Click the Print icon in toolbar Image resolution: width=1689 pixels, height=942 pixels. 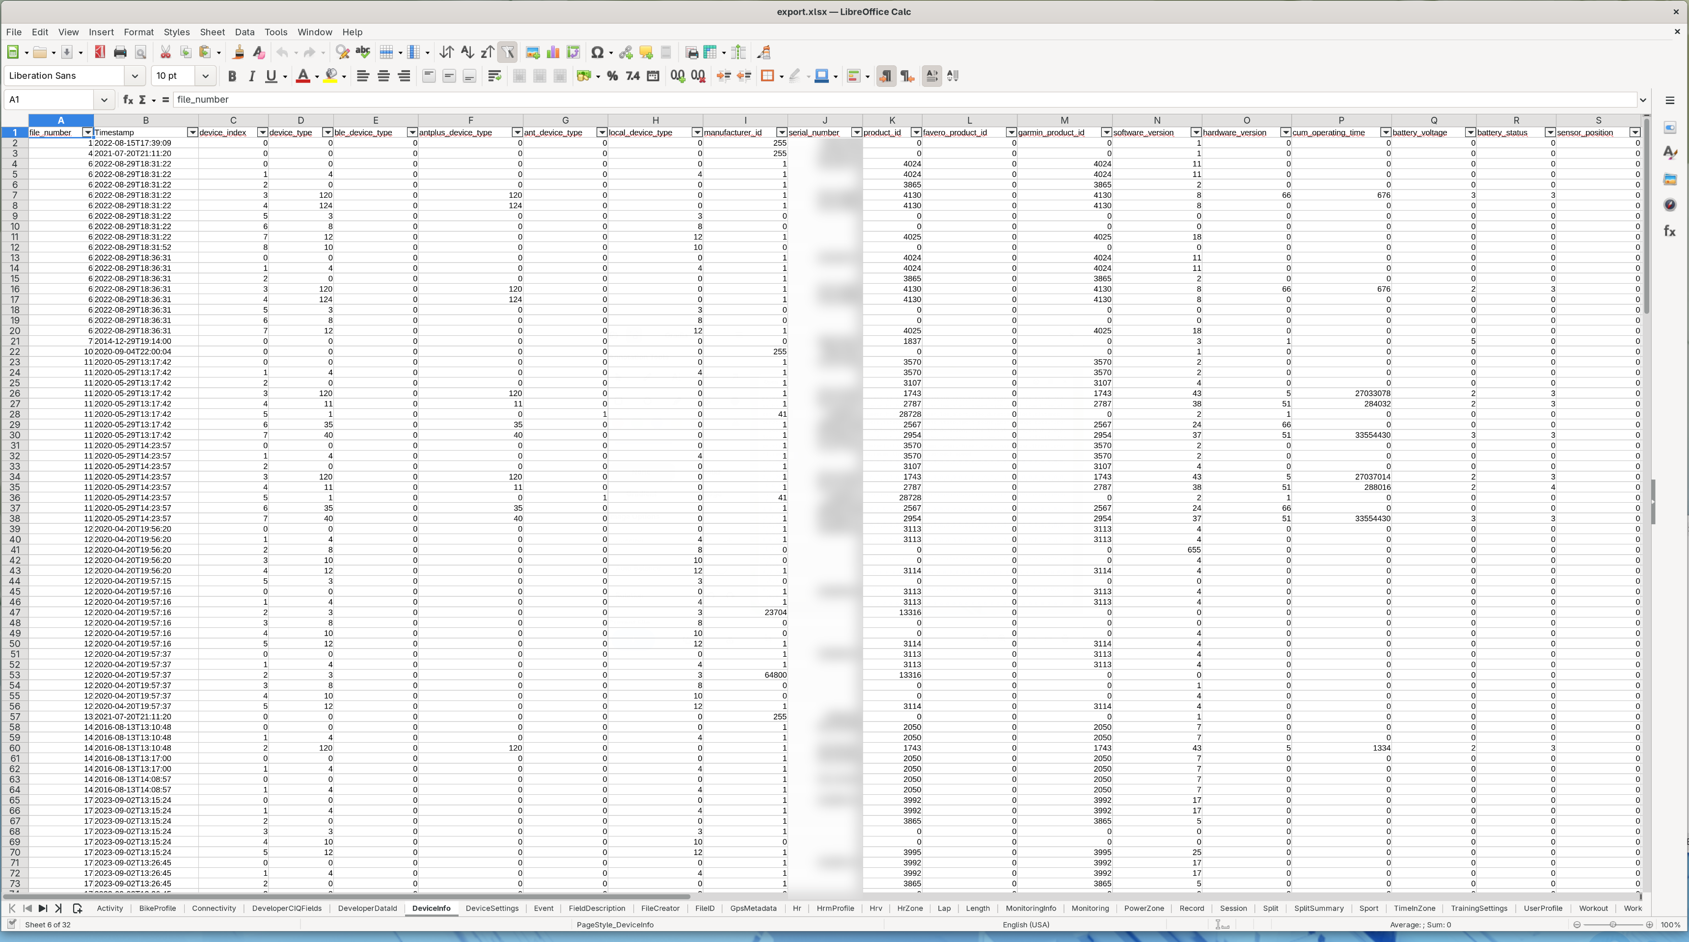tap(120, 53)
